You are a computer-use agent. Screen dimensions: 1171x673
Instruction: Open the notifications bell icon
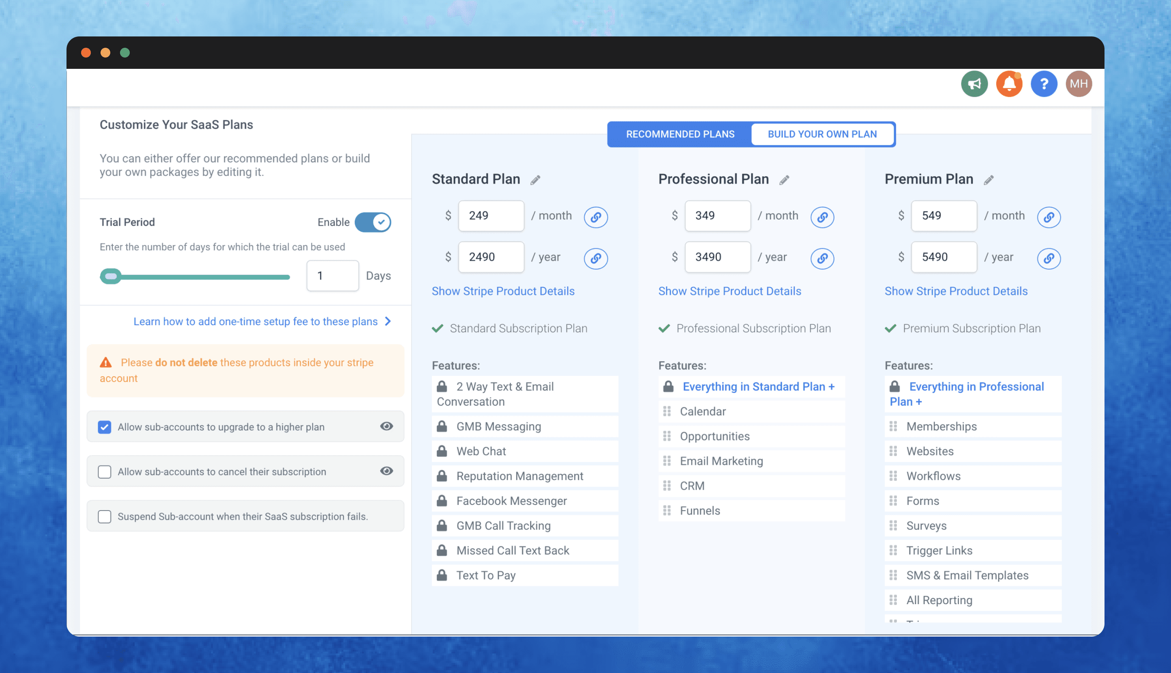pyautogui.click(x=1008, y=84)
